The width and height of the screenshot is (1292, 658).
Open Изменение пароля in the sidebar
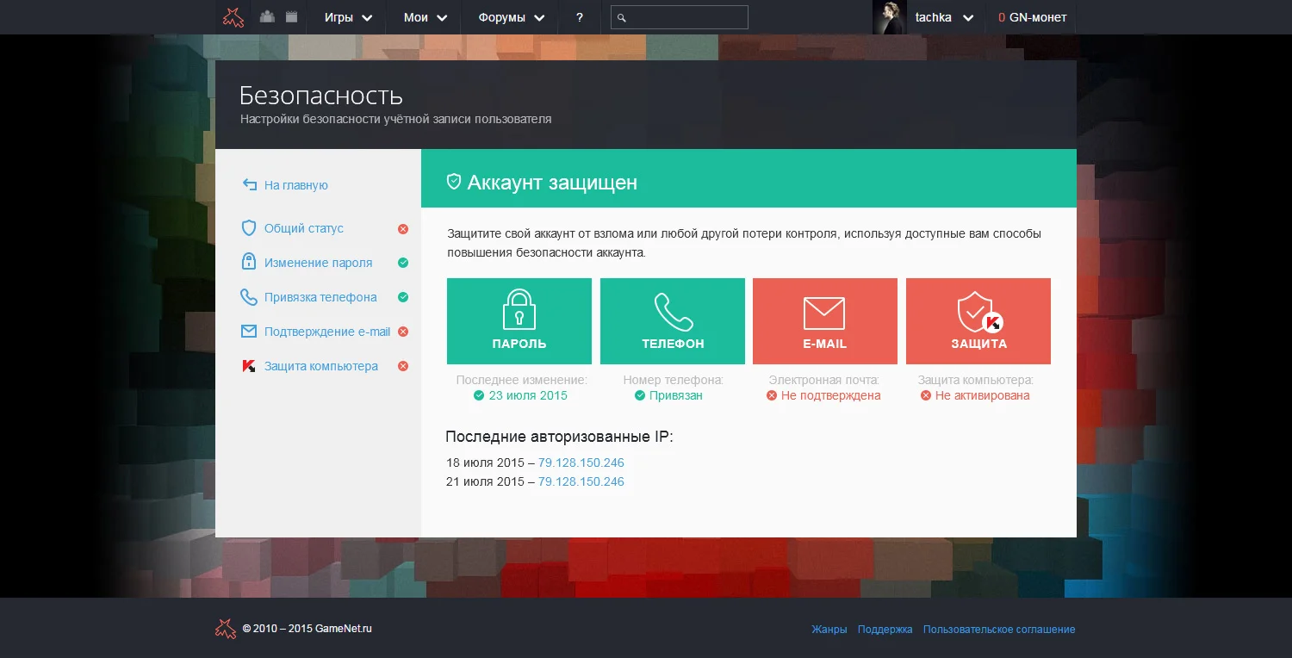click(x=318, y=263)
